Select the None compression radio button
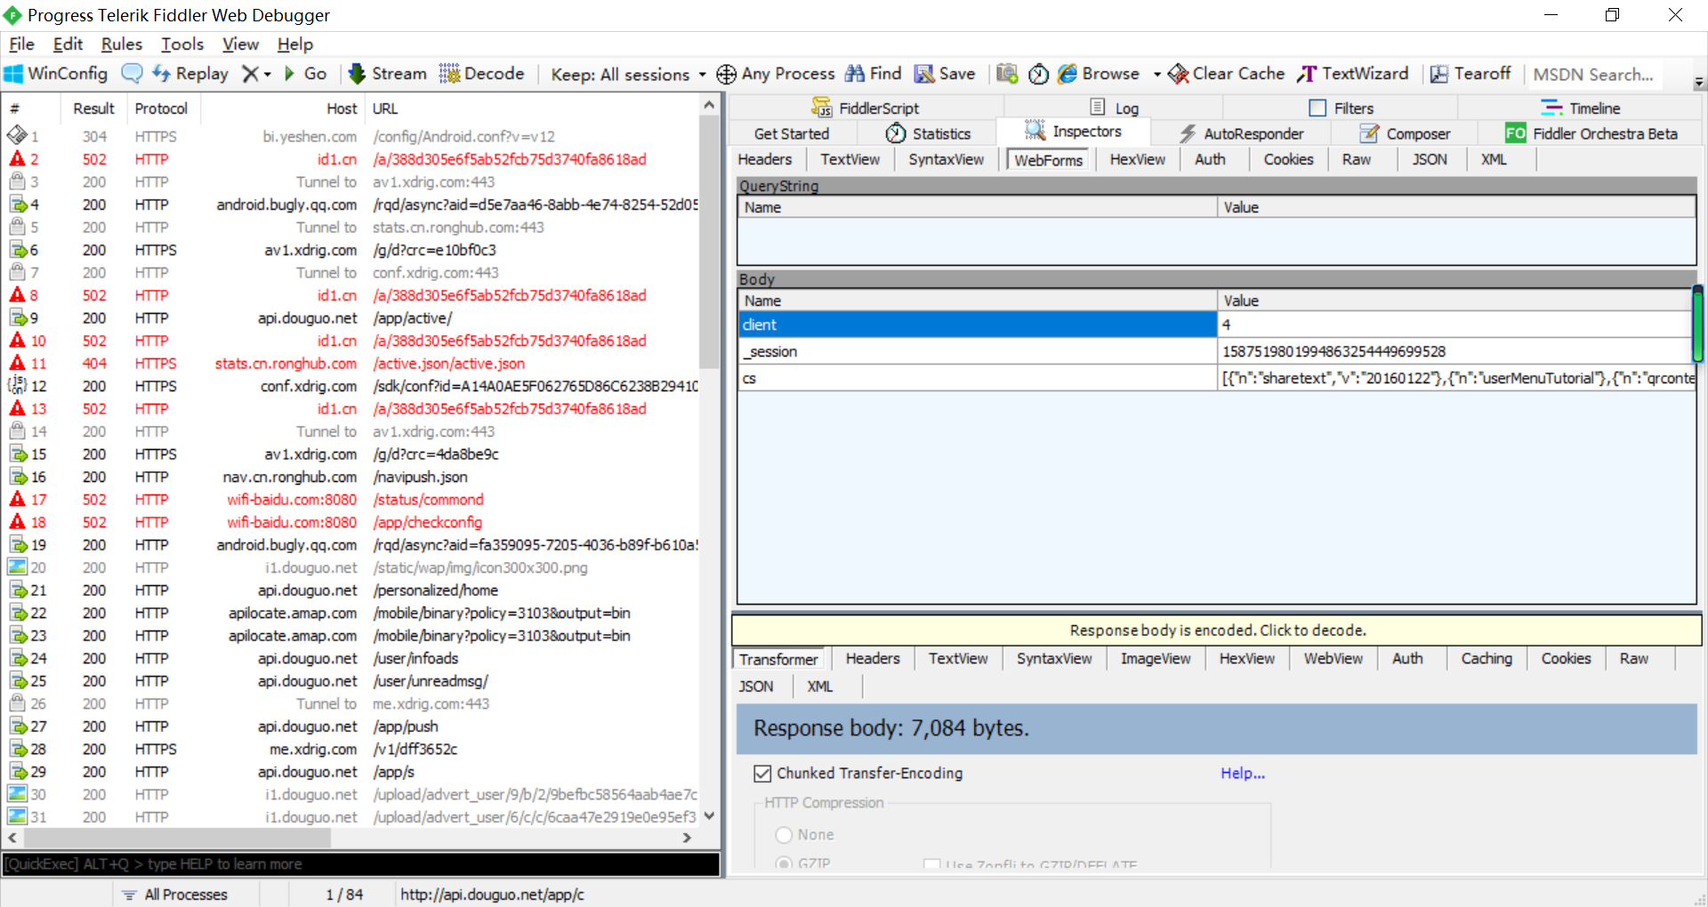 point(784,835)
